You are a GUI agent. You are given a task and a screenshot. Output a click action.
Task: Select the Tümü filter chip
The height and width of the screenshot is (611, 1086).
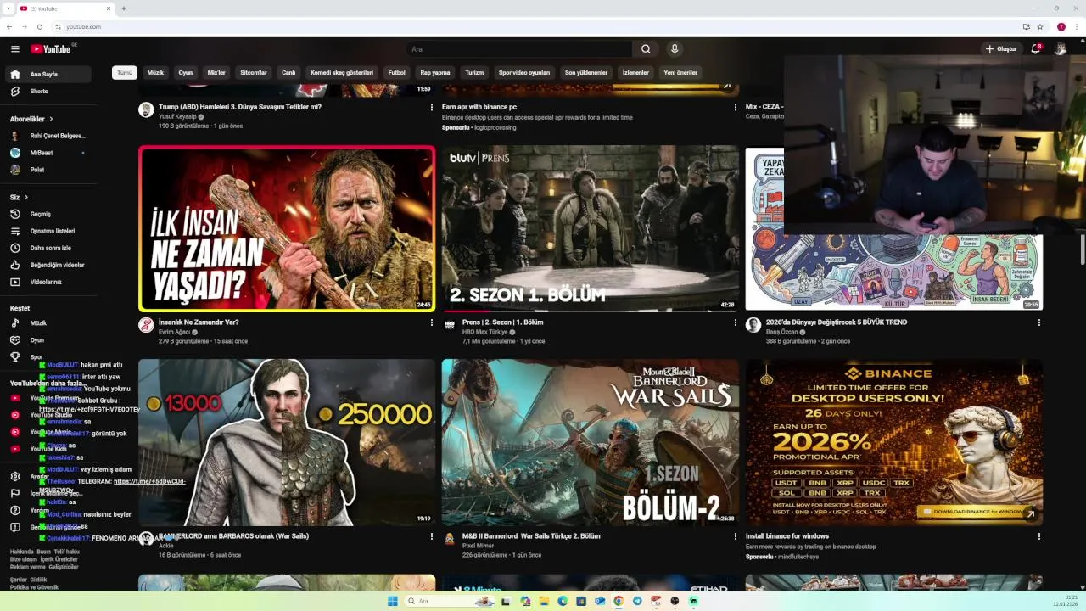click(x=125, y=72)
